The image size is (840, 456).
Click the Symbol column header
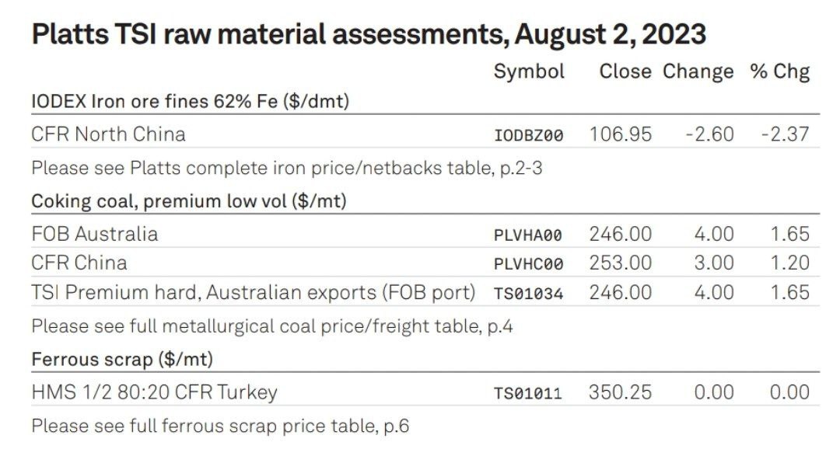[529, 71]
